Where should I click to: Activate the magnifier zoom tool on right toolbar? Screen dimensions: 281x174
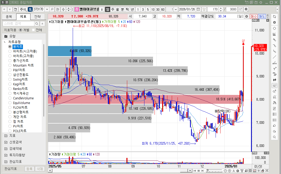pyautogui.click(x=274, y=86)
